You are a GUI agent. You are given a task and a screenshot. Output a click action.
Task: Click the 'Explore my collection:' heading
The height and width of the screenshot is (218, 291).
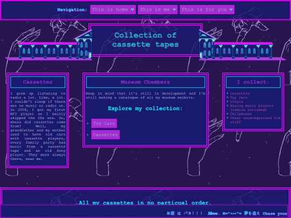pos(145,108)
